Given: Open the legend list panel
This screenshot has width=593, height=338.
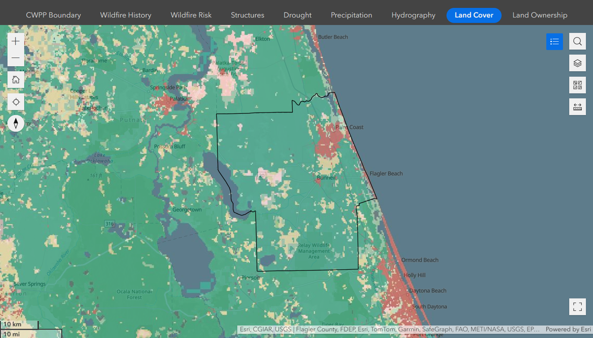Looking at the screenshot, I should pyautogui.click(x=555, y=41).
